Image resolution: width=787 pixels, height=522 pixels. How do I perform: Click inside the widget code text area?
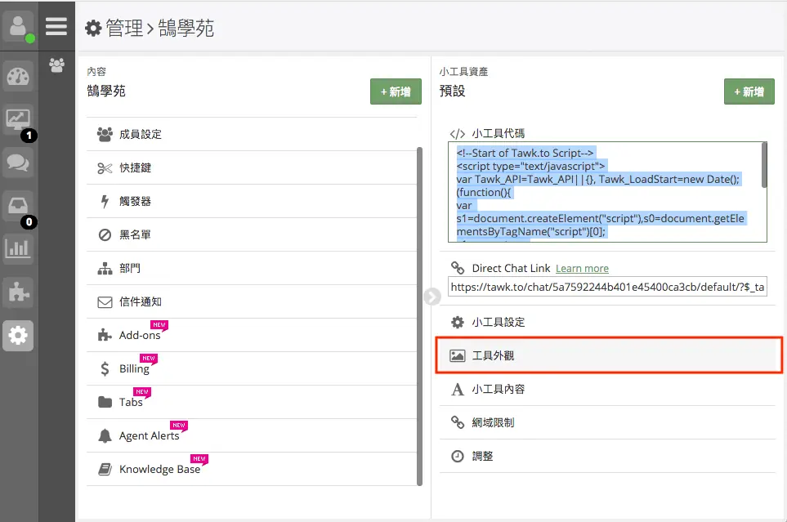[607, 192]
